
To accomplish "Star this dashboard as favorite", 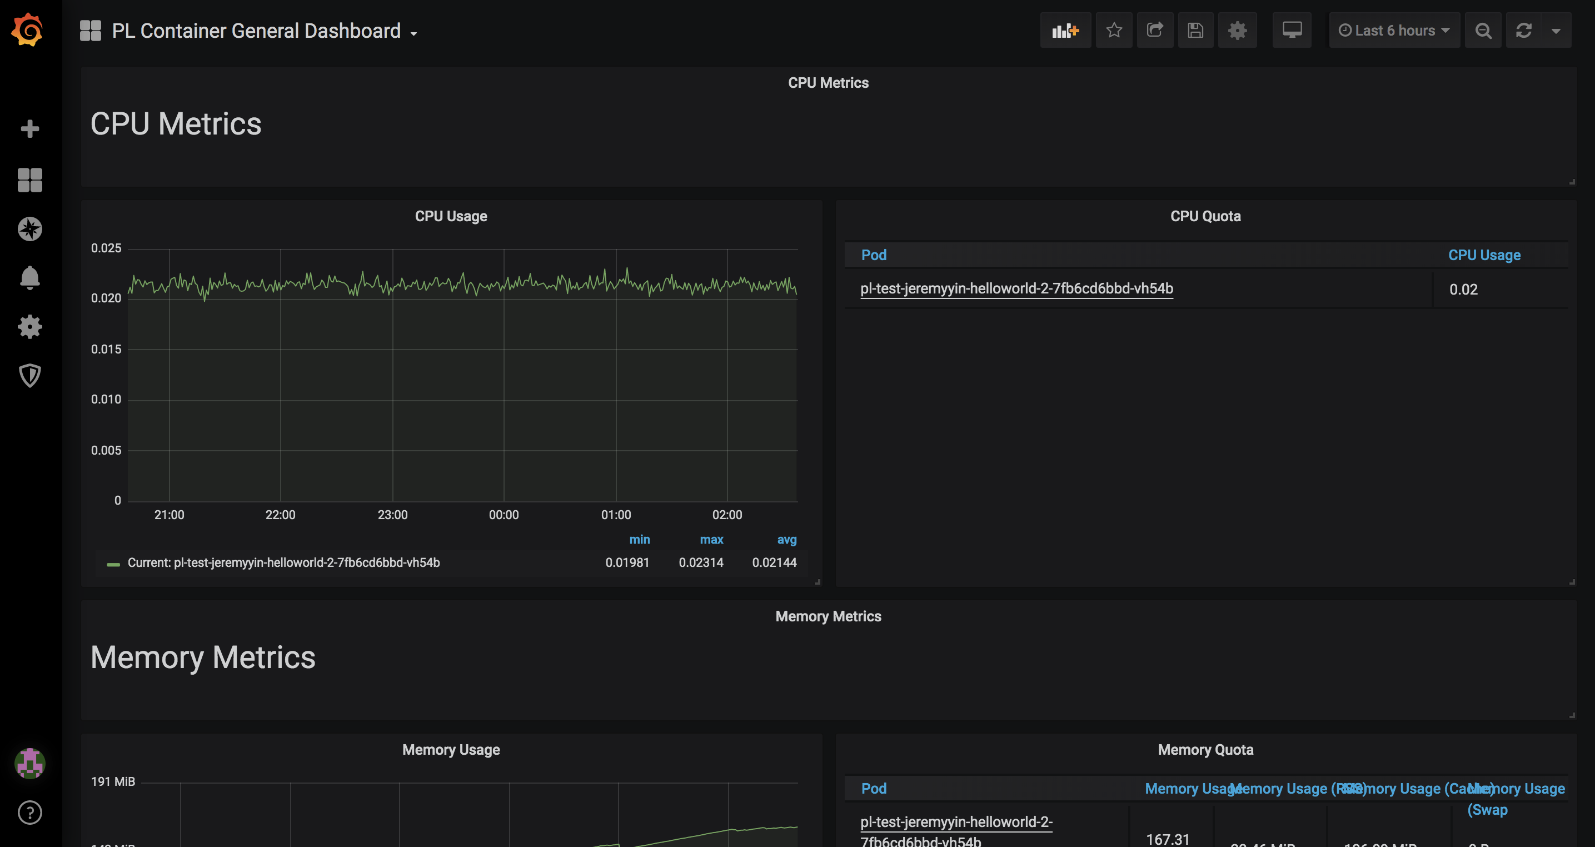I will [1114, 31].
